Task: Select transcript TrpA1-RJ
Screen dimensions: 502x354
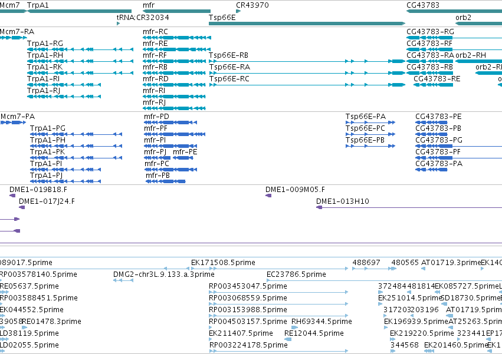Action: (64, 97)
